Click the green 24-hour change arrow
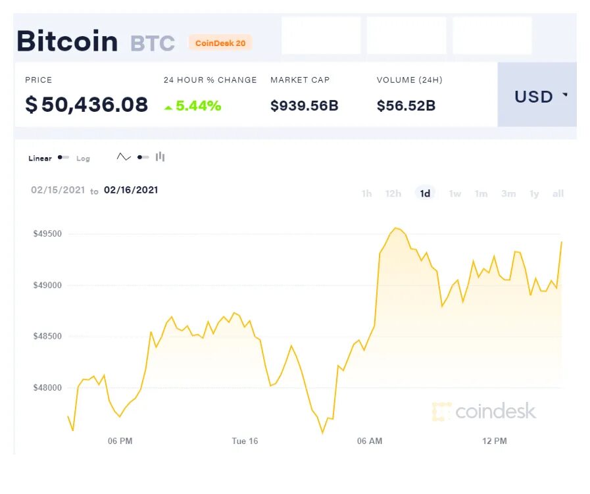This screenshot has width=590, height=494. (x=168, y=107)
